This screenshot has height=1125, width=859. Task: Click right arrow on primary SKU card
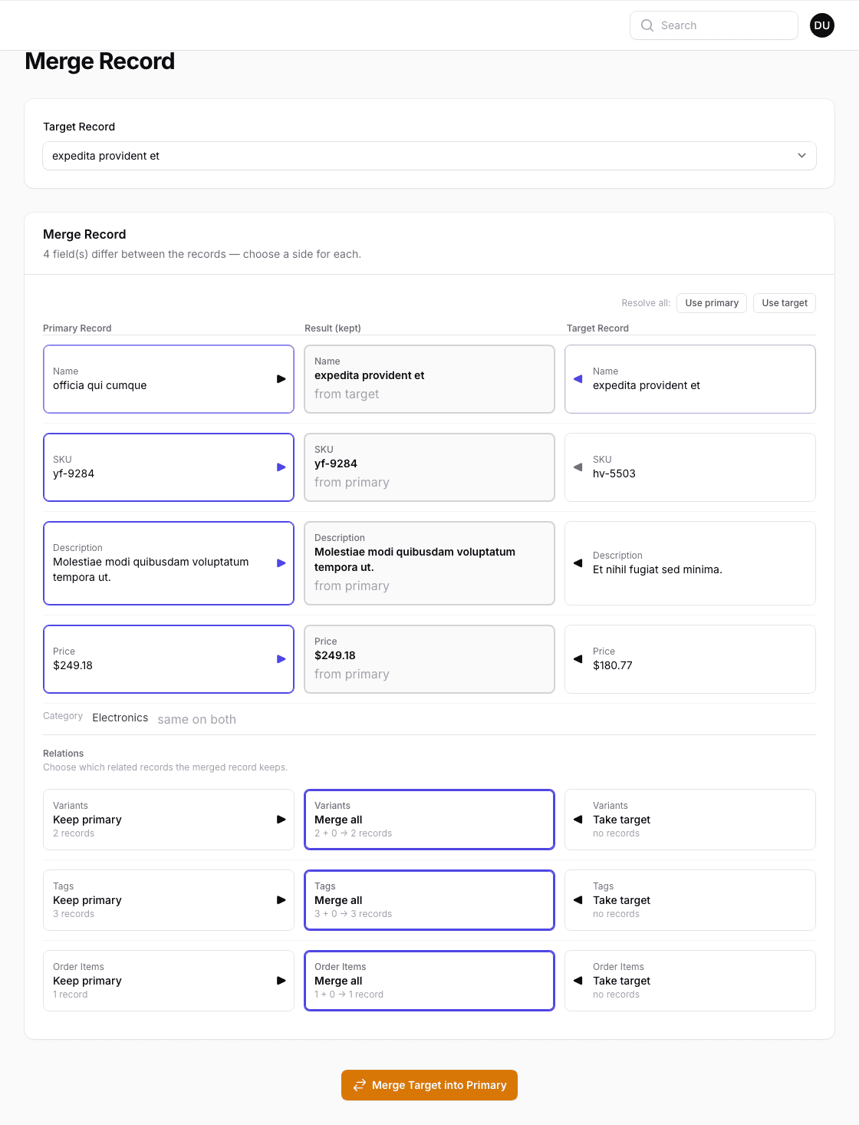pyautogui.click(x=281, y=467)
